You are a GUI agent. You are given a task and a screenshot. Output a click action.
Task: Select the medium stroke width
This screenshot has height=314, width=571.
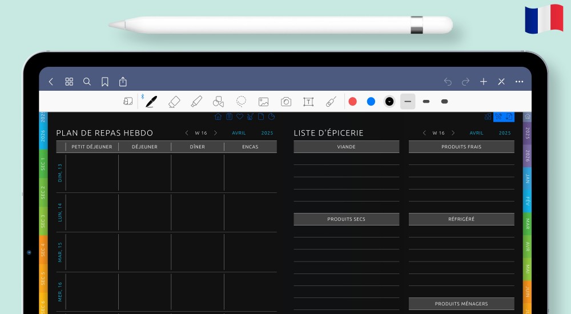point(426,102)
